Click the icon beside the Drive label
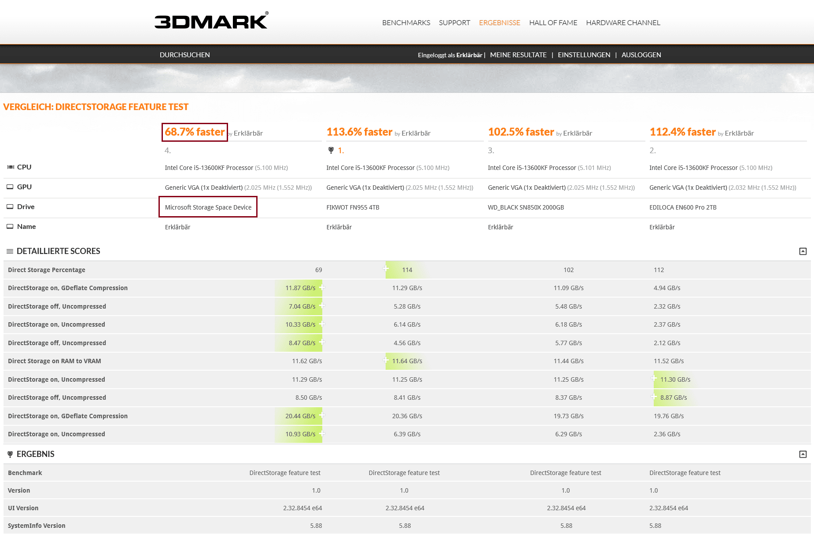 point(10,207)
